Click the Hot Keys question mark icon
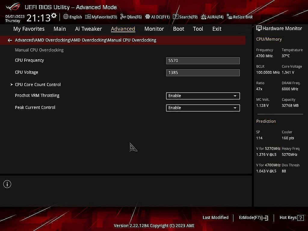This screenshot has height=231, width=308. pos(300,218)
